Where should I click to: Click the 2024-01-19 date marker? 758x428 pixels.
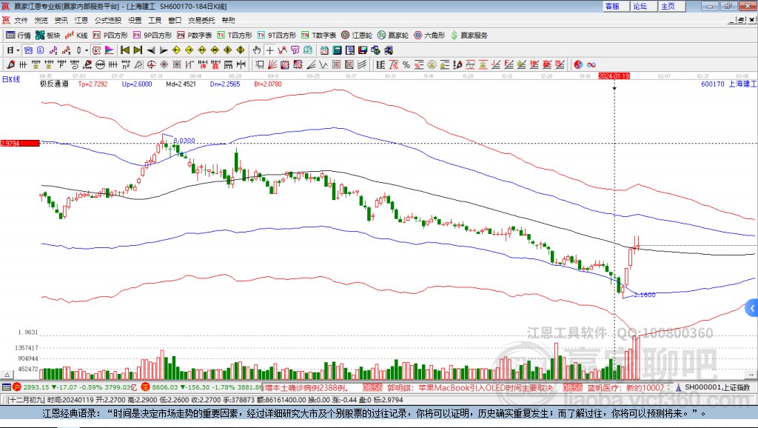coord(614,76)
